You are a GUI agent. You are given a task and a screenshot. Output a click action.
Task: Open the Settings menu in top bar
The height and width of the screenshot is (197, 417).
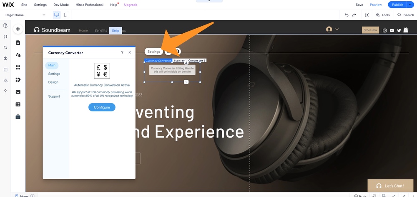(x=40, y=5)
